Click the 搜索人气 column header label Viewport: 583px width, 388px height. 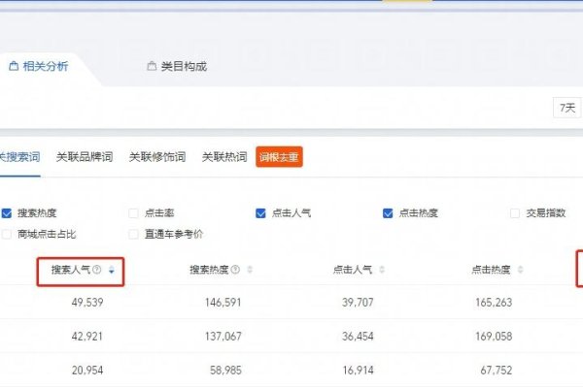click(71, 270)
